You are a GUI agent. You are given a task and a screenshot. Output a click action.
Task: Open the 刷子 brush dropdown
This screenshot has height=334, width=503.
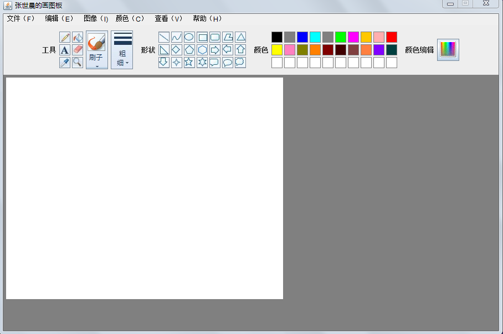click(97, 50)
